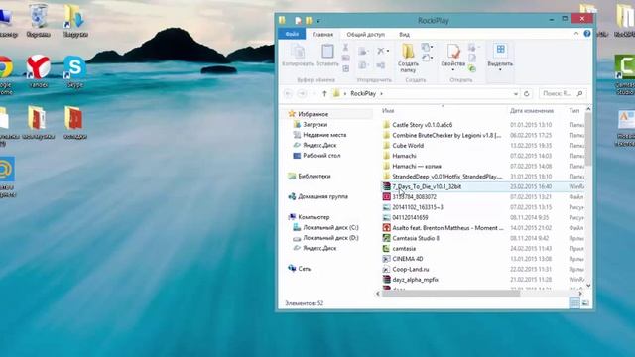Select Избранное in navigation pane
This screenshot has width=635, height=357.
[x=314, y=114]
